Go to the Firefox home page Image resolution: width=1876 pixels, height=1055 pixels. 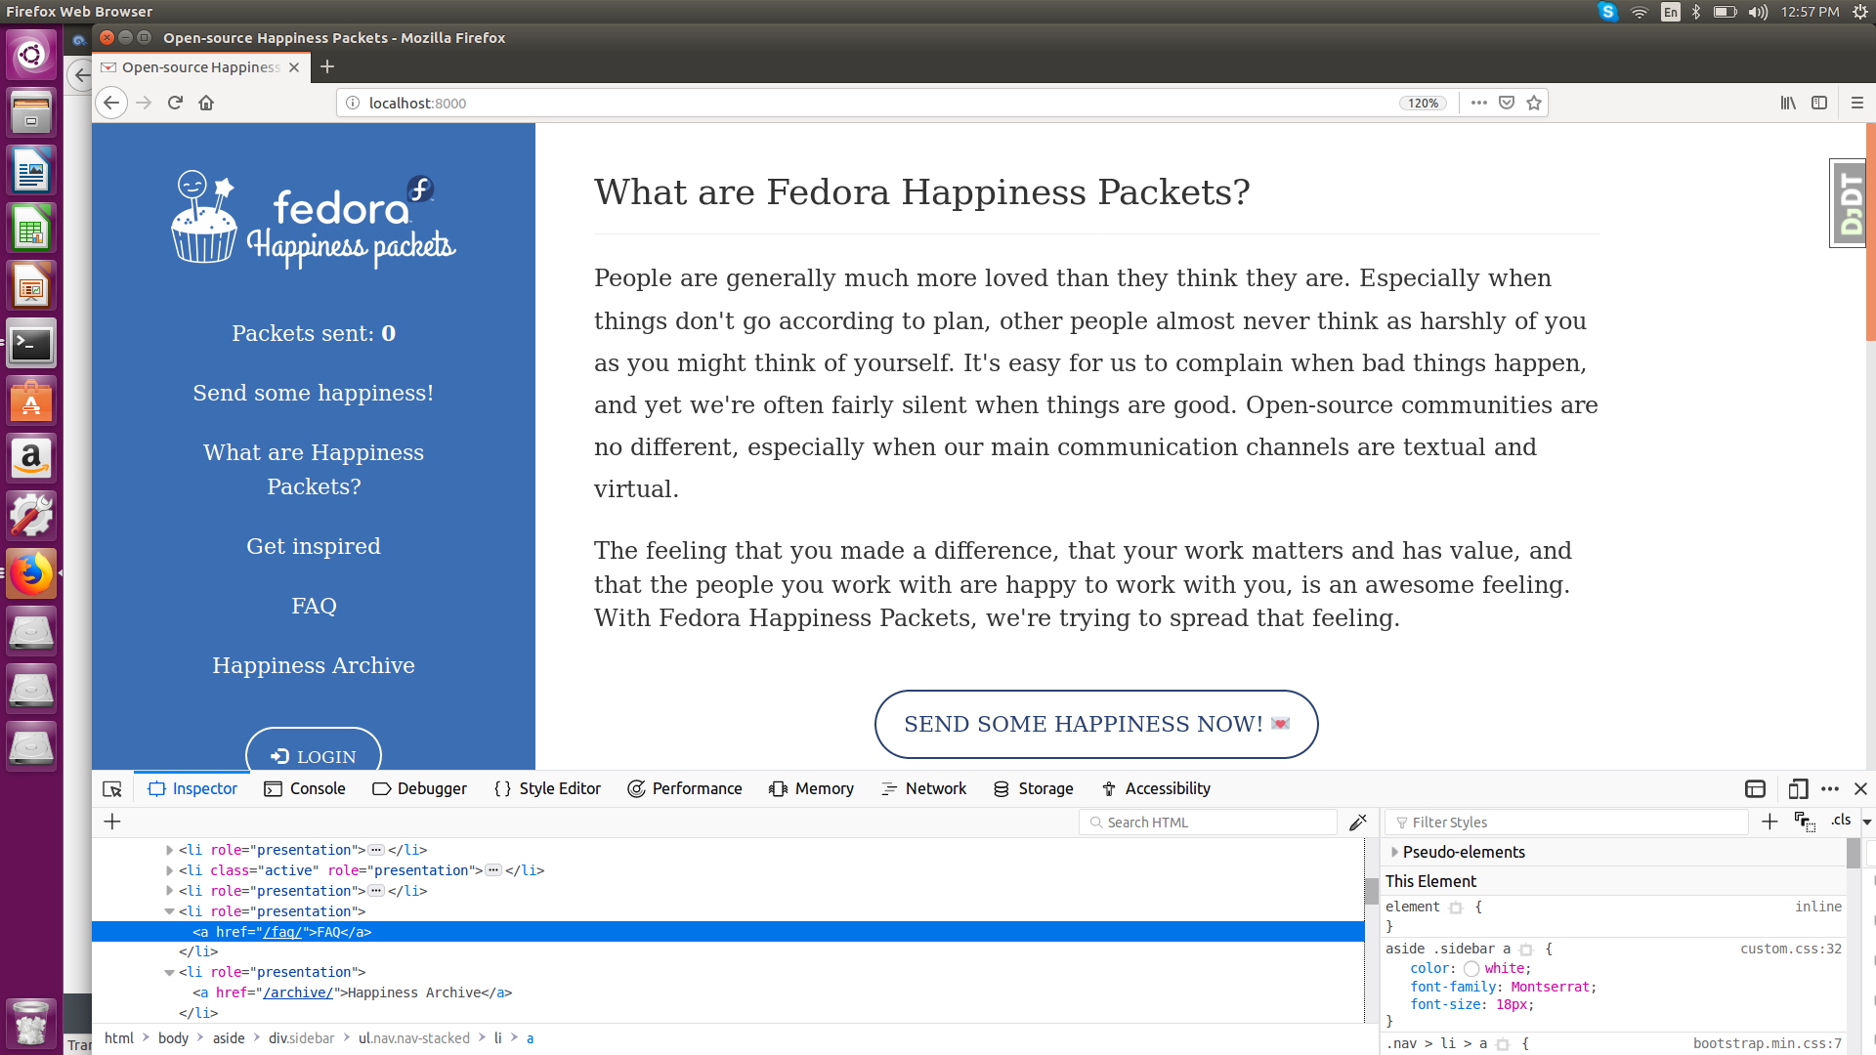(206, 103)
